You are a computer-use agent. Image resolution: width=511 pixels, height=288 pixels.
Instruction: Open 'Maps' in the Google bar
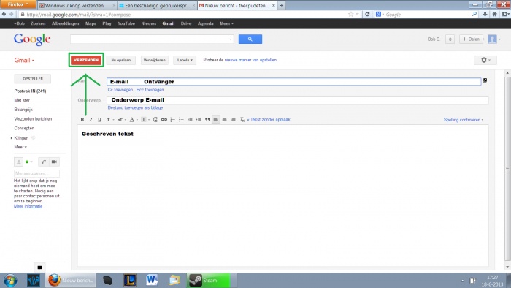pos(91,23)
